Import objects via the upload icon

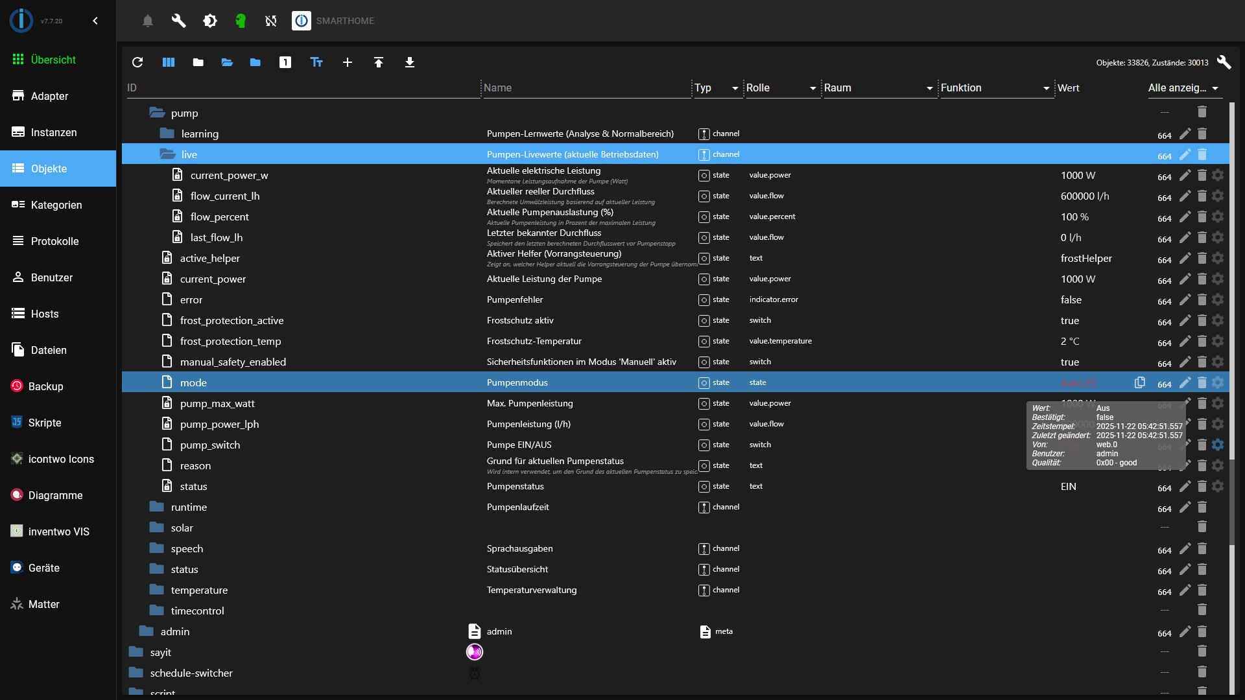[x=379, y=62]
